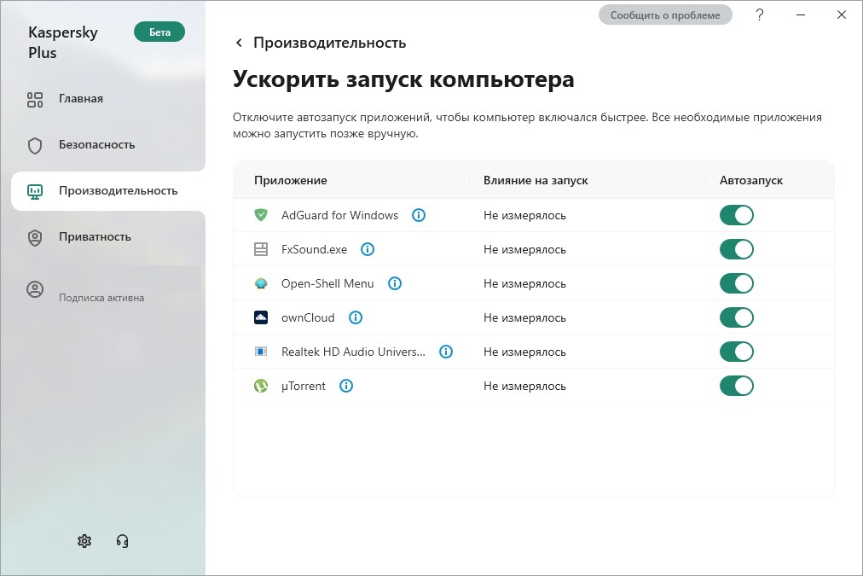863x576 pixels.
Task: Click the µTorrent app icon
Action: coord(261,386)
